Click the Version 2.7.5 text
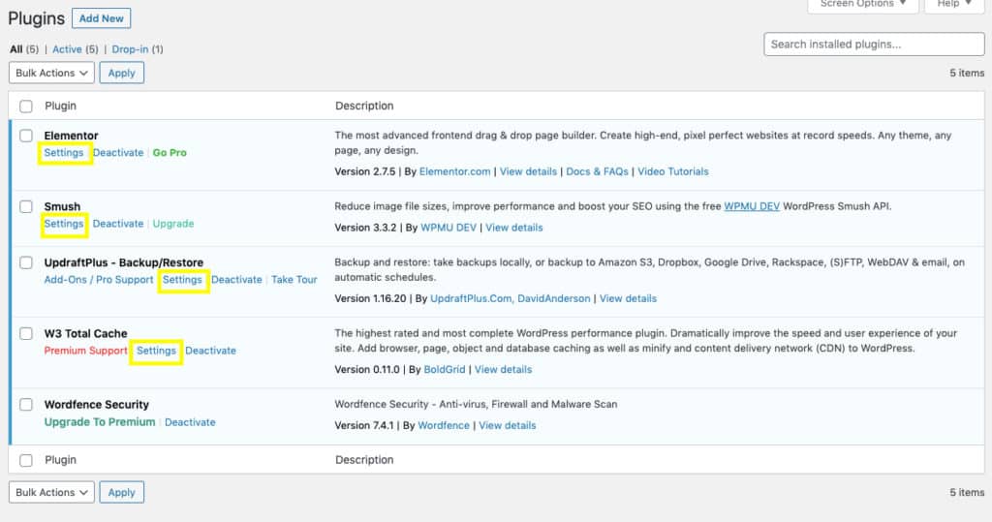Screen dimensions: 992x522 pos(365,171)
